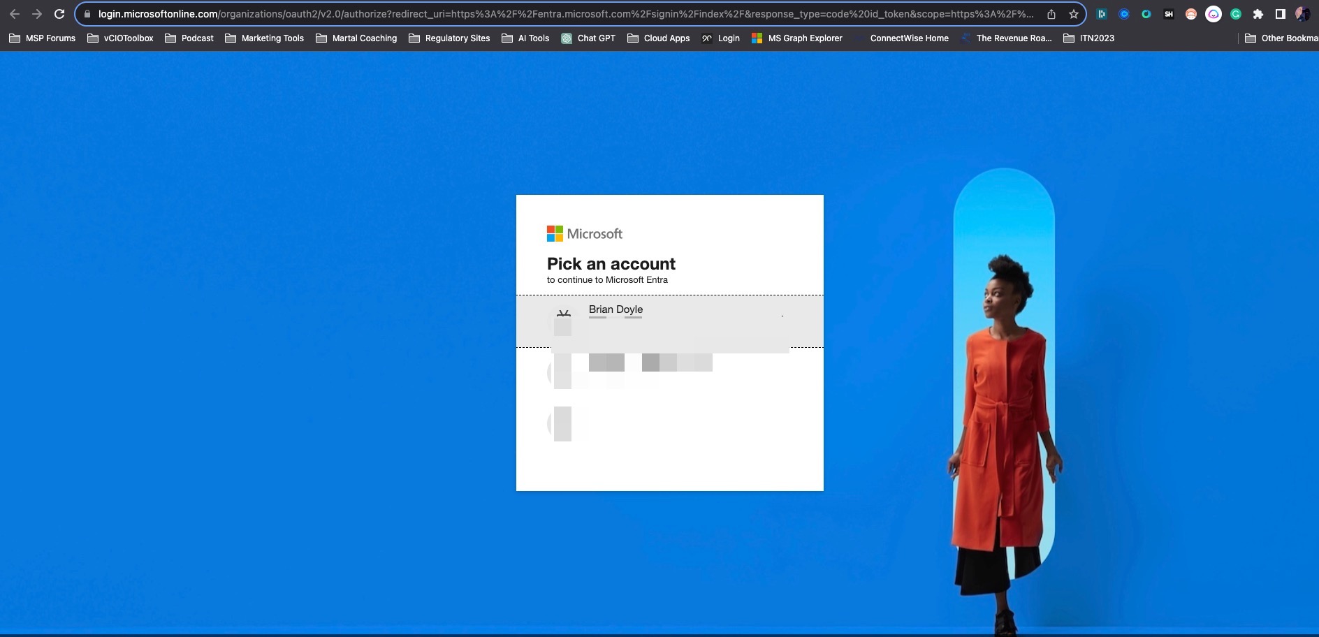Open the Login bookmark

(x=721, y=38)
